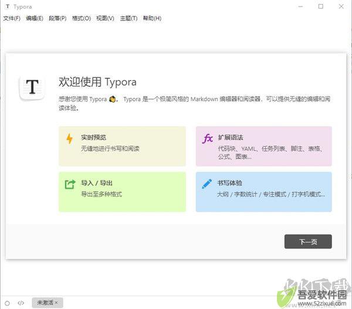
Task: Click the green export 导入/导出 icon
Action: 70,185
